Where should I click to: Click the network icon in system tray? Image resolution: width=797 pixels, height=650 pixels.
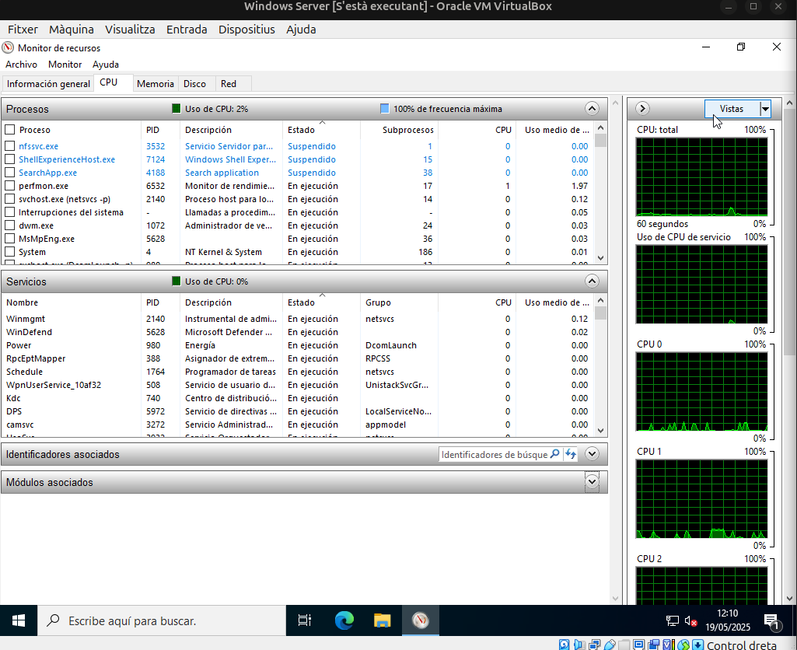tap(672, 620)
